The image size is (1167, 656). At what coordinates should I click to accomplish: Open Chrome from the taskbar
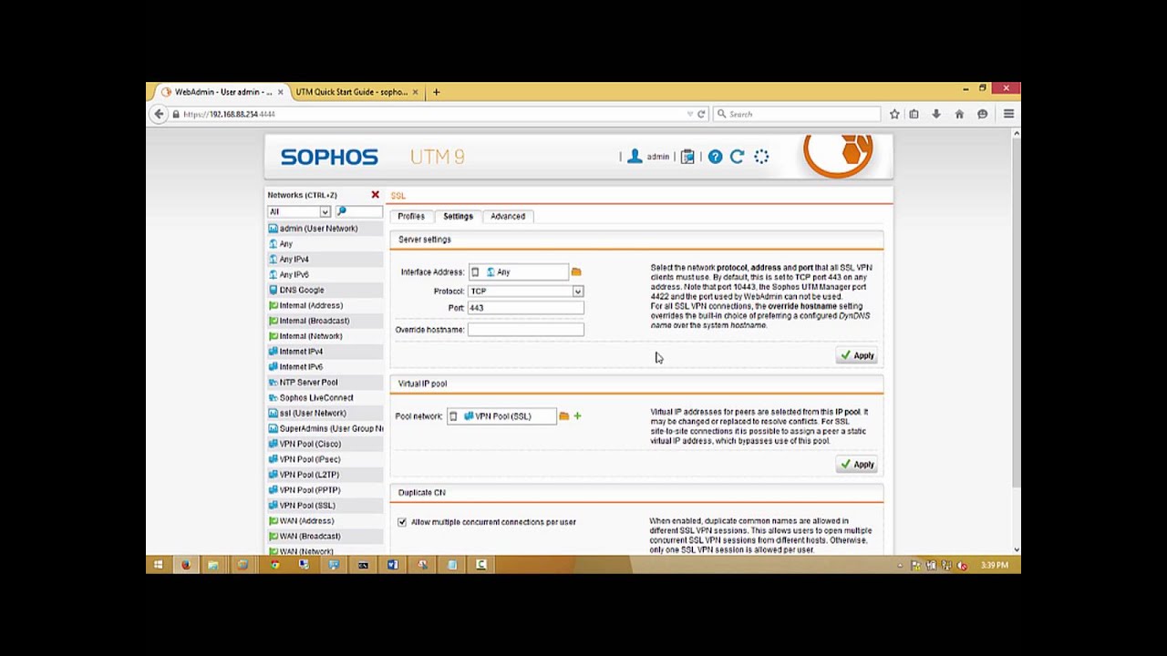[x=274, y=565]
